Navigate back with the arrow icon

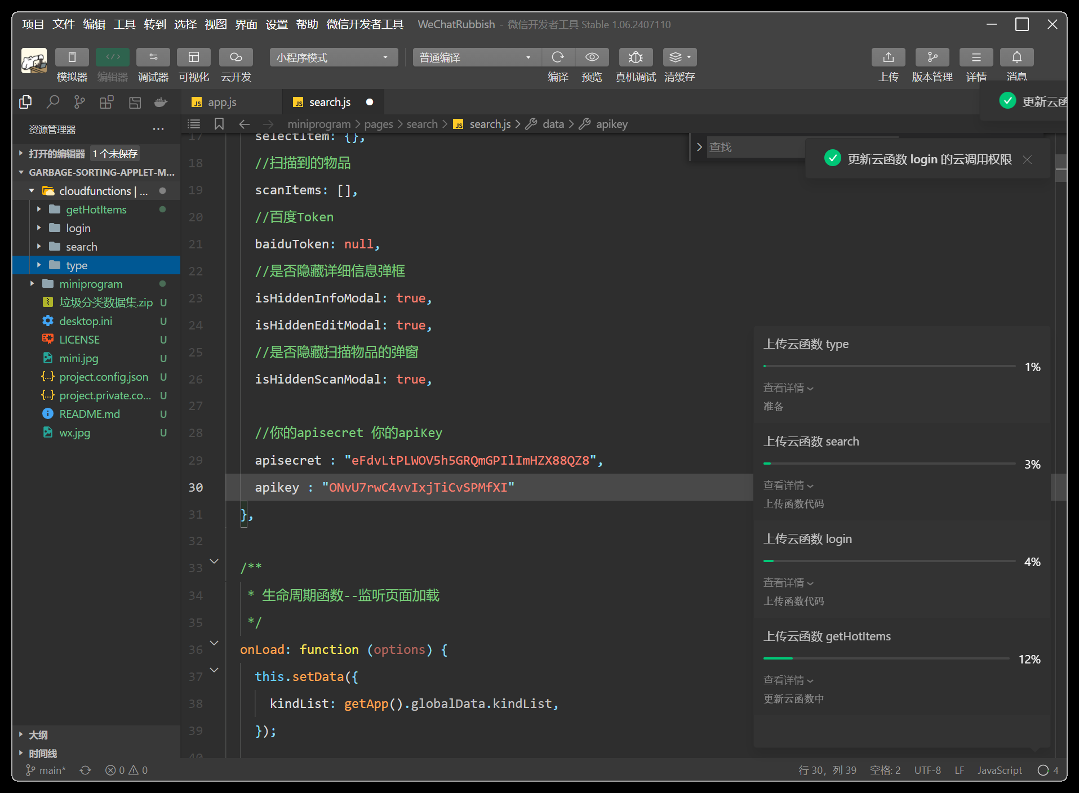[245, 124]
